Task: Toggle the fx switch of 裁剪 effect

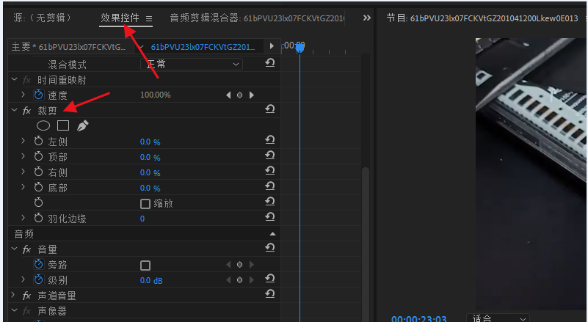Action: coord(26,111)
